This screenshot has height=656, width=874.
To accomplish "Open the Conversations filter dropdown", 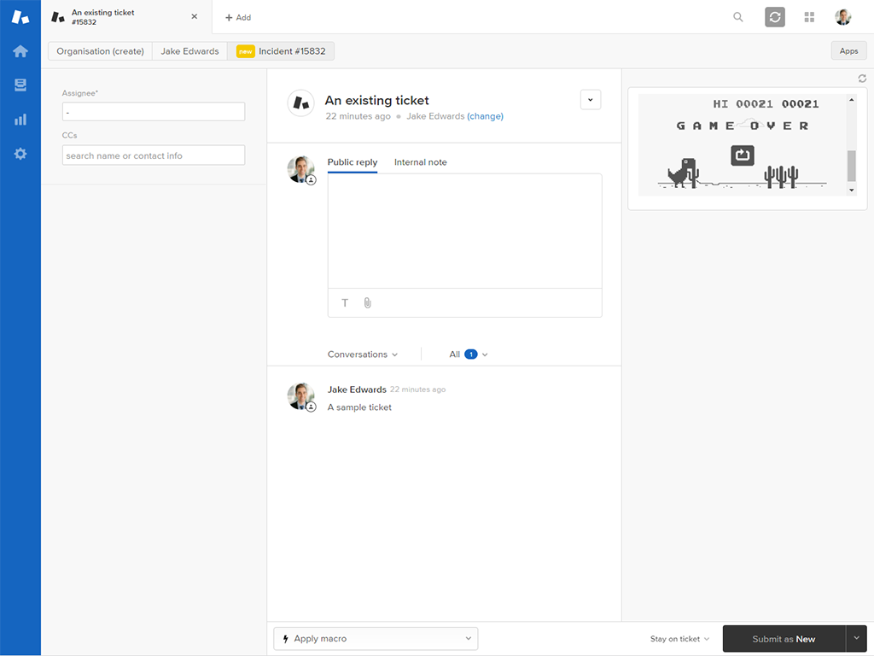I will tap(362, 354).
